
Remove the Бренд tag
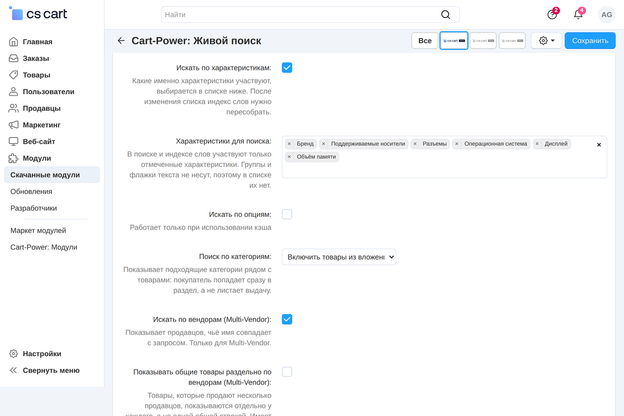289,144
